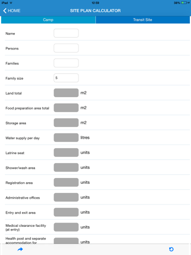Tap the Wi-Fi icon in status bar
The image size is (191, 255).
click(11, 3)
